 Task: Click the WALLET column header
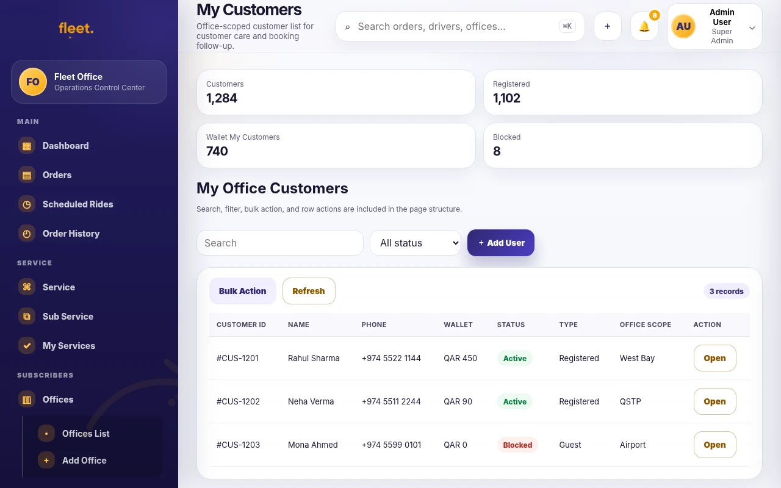pos(458,325)
